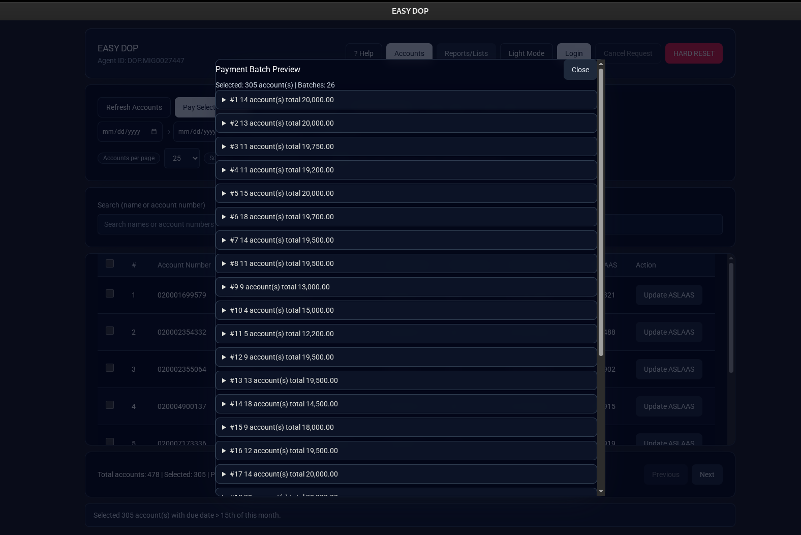The width and height of the screenshot is (801, 535).
Task: Check the box for account 020001699579
Action: (110, 293)
